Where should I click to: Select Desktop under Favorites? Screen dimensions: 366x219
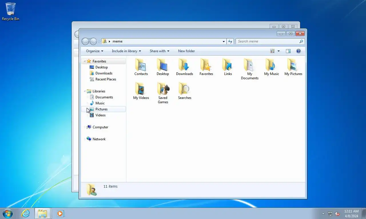pyautogui.click(x=102, y=67)
